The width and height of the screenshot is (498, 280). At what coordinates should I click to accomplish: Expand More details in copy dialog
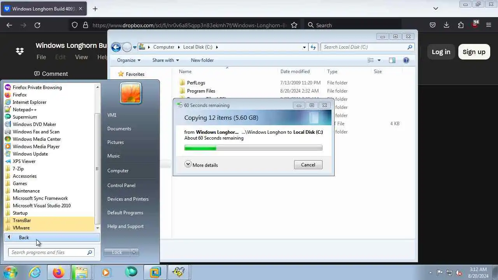click(x=201, y=165)
